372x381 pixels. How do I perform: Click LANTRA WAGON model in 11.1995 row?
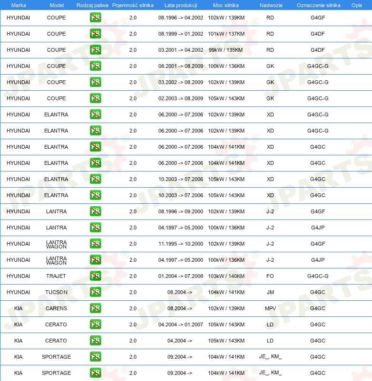[56, 244]
